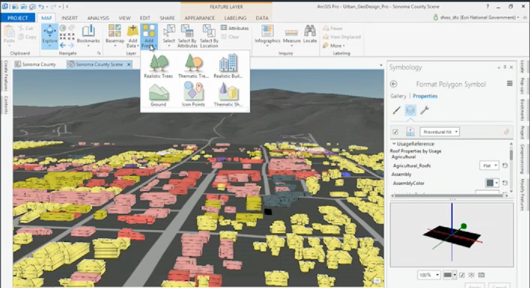Screen dimensions: 530x288
Task: Open the Agricultural_Roofs Flat dropdown
Action: pos(489,166)
